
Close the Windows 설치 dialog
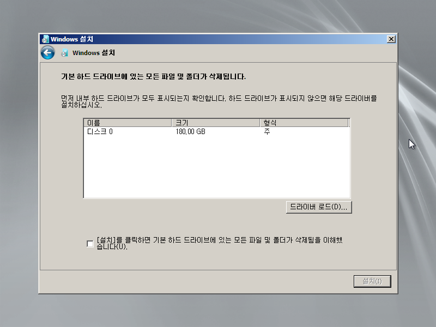tap(391, 39)
